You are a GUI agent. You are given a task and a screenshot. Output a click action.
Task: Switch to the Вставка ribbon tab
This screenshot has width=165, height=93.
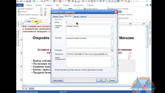coord(38,5)
